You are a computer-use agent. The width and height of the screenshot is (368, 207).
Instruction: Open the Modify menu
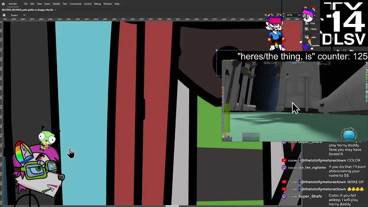(x=56, y=4)
